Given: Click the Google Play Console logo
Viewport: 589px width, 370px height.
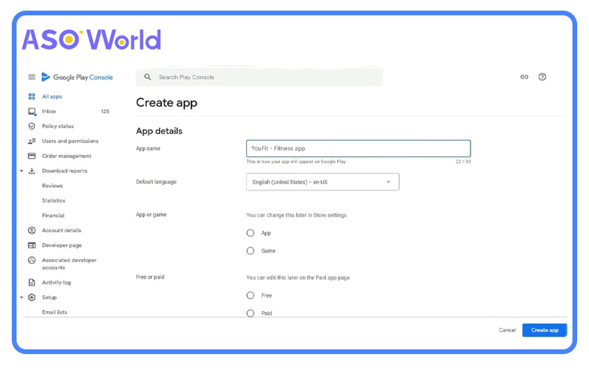Looking at the screenshot, I should click(77, 77).
